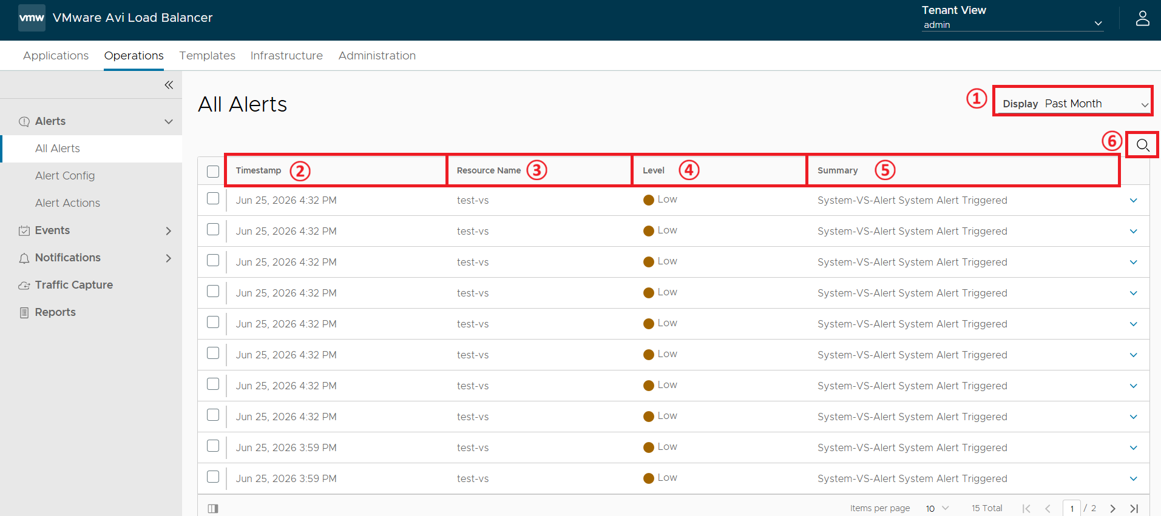The image size is (1161, 516).
Task: Open the Tenant View admin dropdown
Action: pyautogui.click(x=1012, y=24)
